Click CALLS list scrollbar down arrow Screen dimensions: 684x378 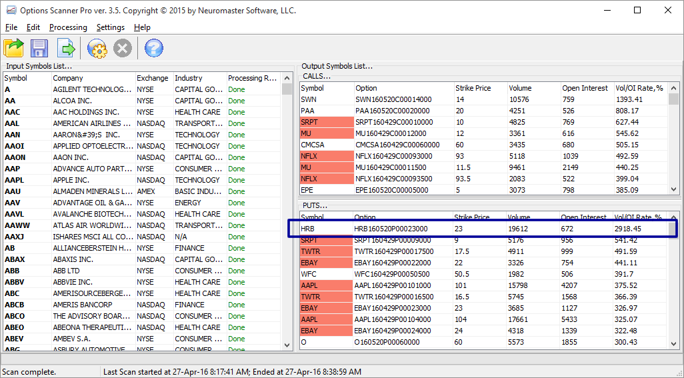(x=674, y=189)
